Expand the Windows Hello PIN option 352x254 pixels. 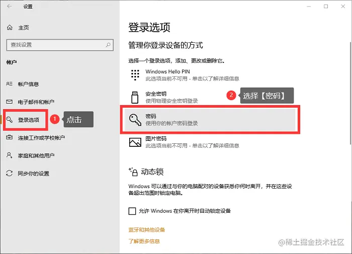coord(210,75)
